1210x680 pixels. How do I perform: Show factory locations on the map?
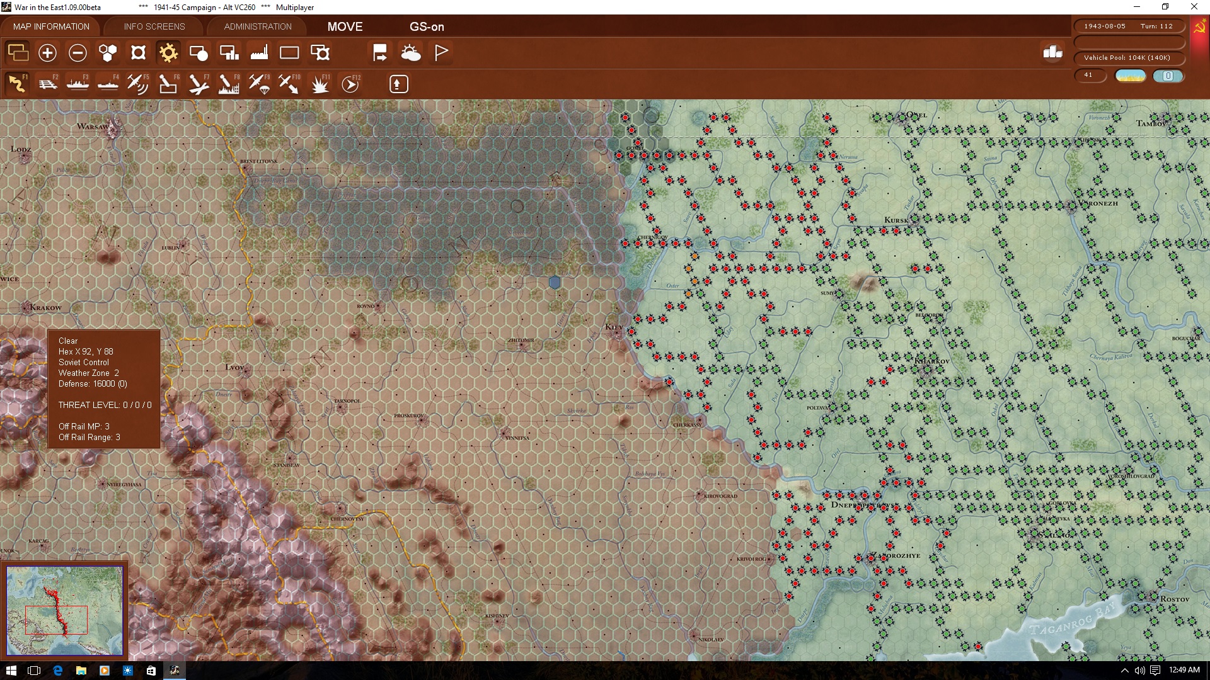pos(259,53)
